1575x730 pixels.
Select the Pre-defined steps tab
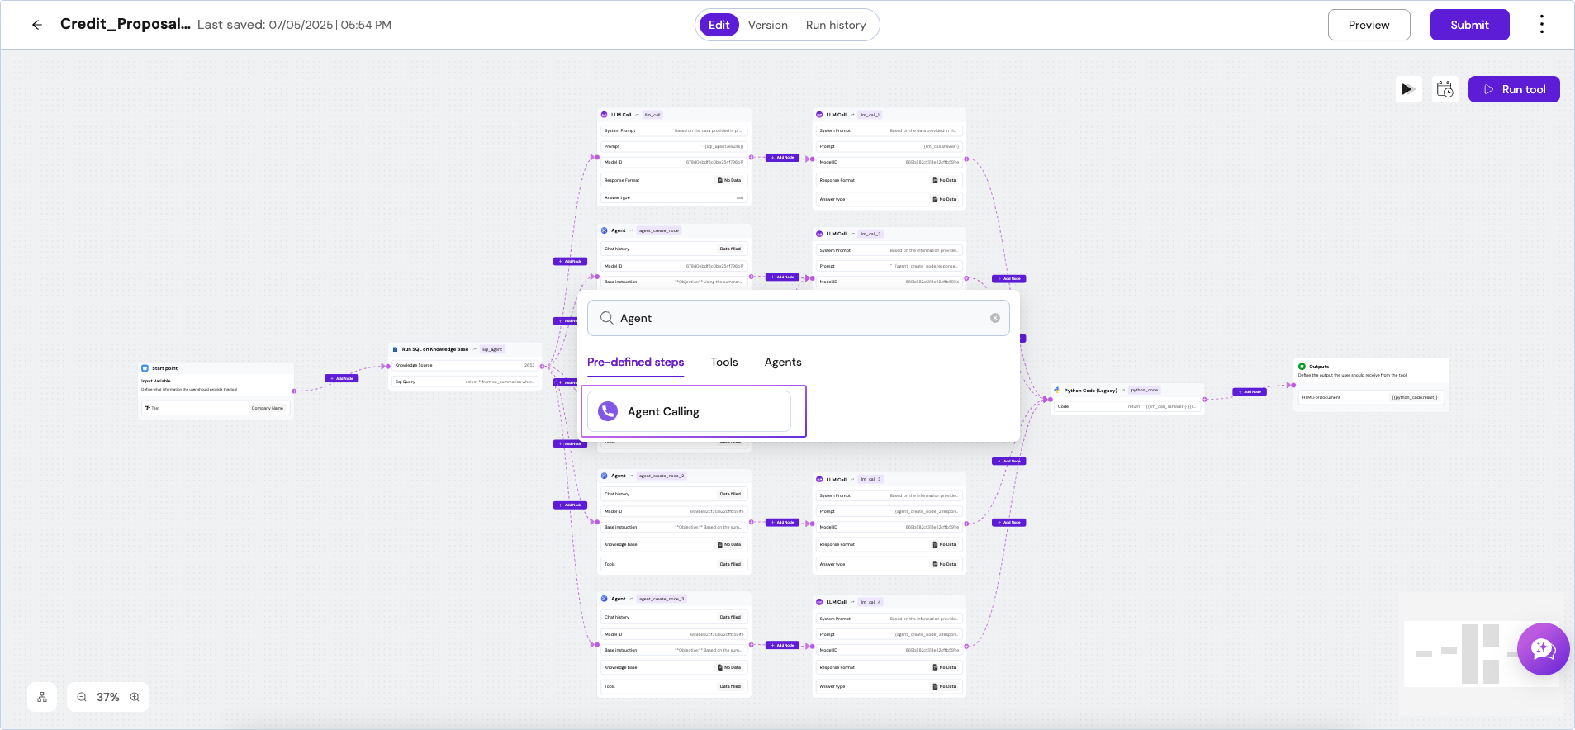click(x=635, y=362)
